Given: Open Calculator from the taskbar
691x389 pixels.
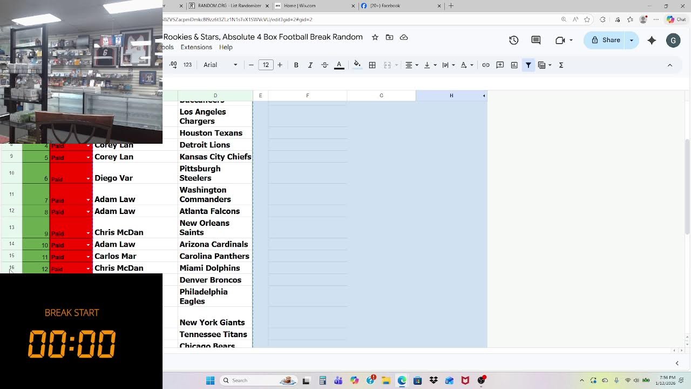Looking at the screenshot, I should 322,380.
